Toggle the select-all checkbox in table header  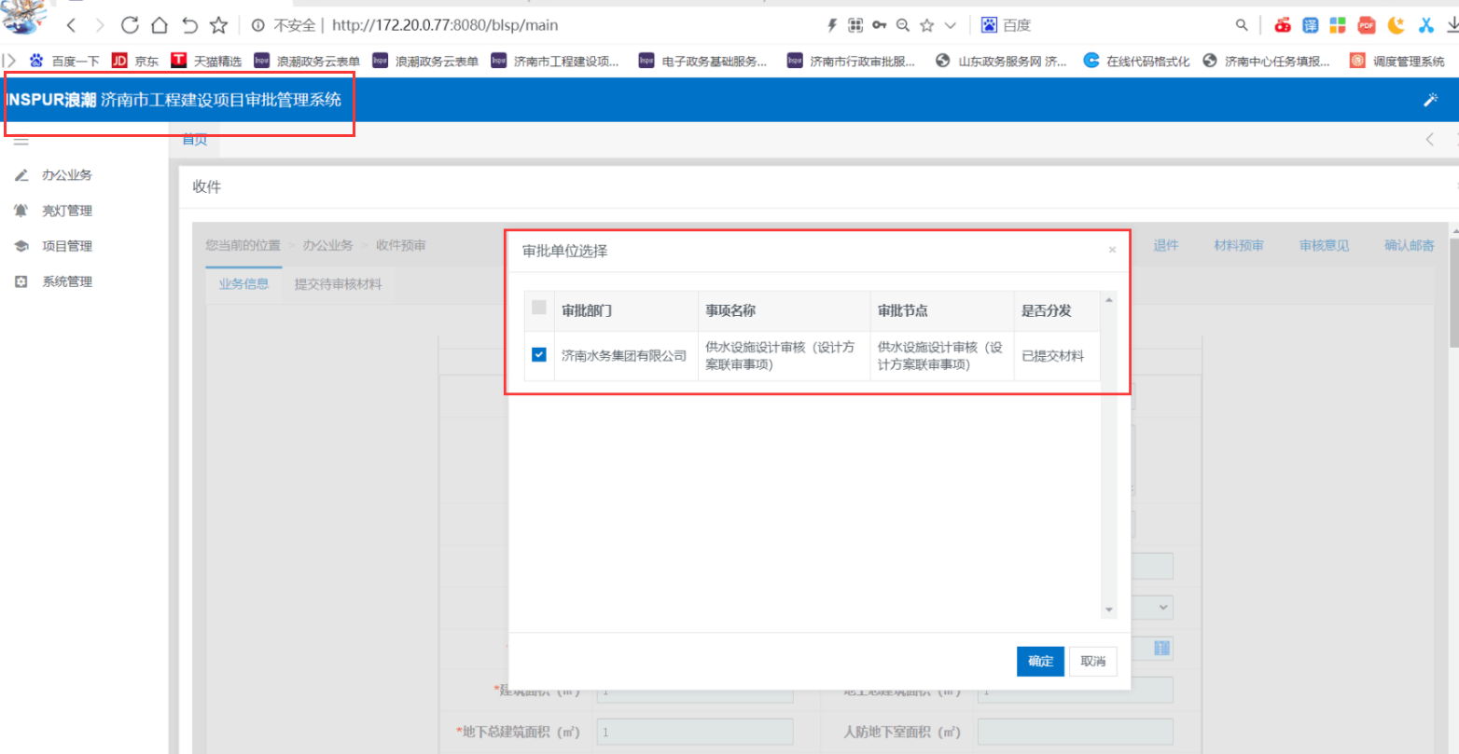tap(539, 308)
